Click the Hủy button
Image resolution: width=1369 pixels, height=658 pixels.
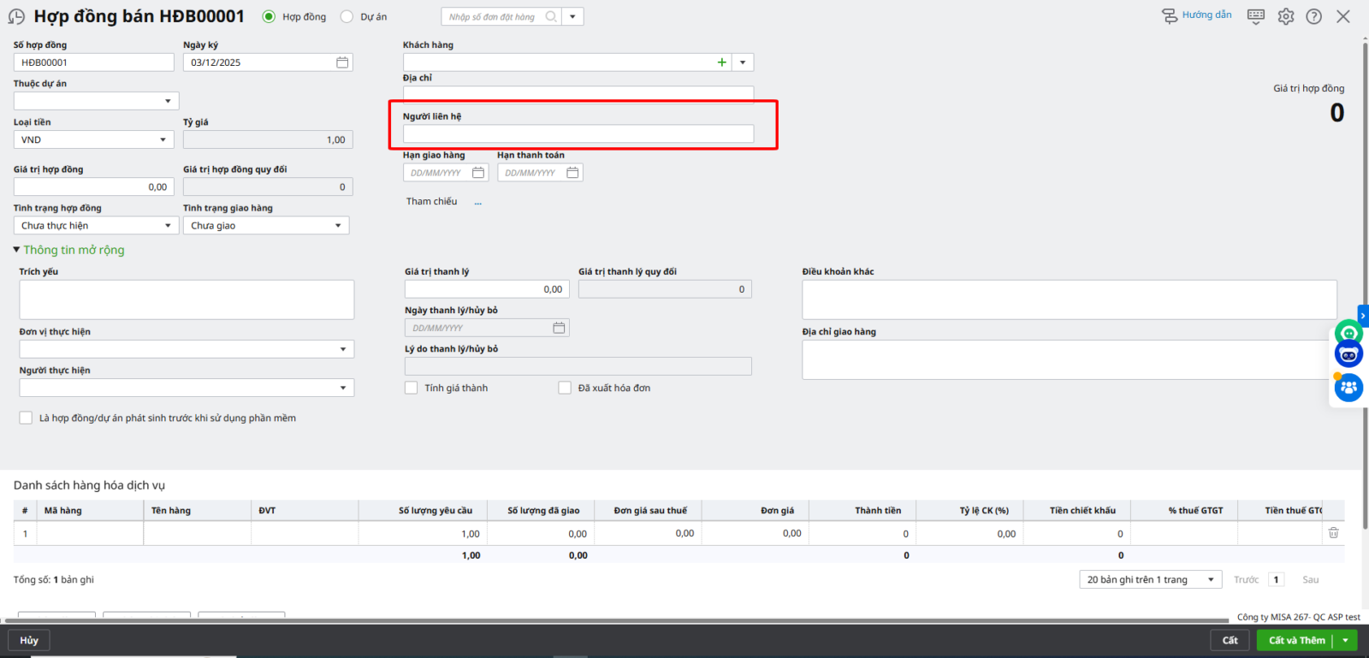pos(29,640)
